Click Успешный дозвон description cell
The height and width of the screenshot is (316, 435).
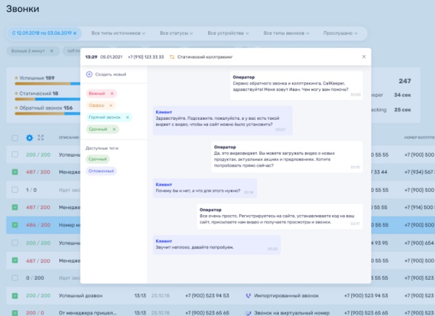coord(81,296)
